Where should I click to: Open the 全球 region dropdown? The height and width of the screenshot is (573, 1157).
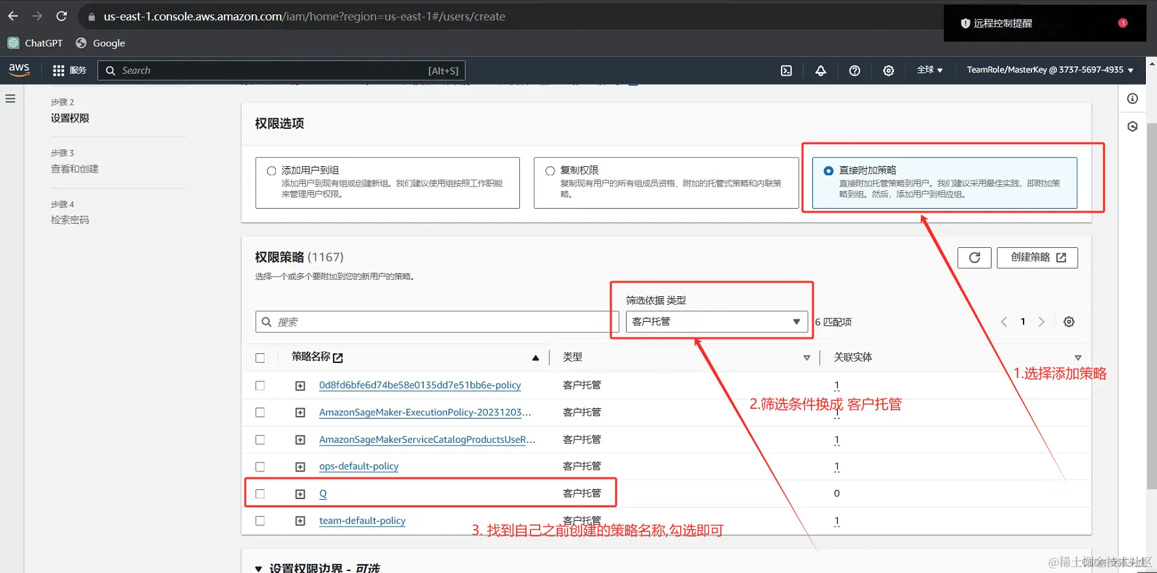929,70
